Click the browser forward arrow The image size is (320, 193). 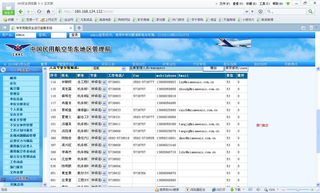(28, 12)
